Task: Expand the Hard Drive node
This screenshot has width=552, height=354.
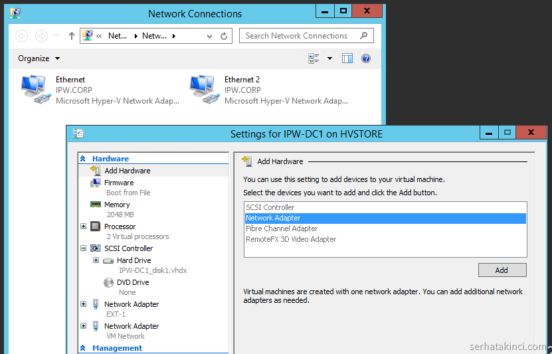Action: [96, 260]
